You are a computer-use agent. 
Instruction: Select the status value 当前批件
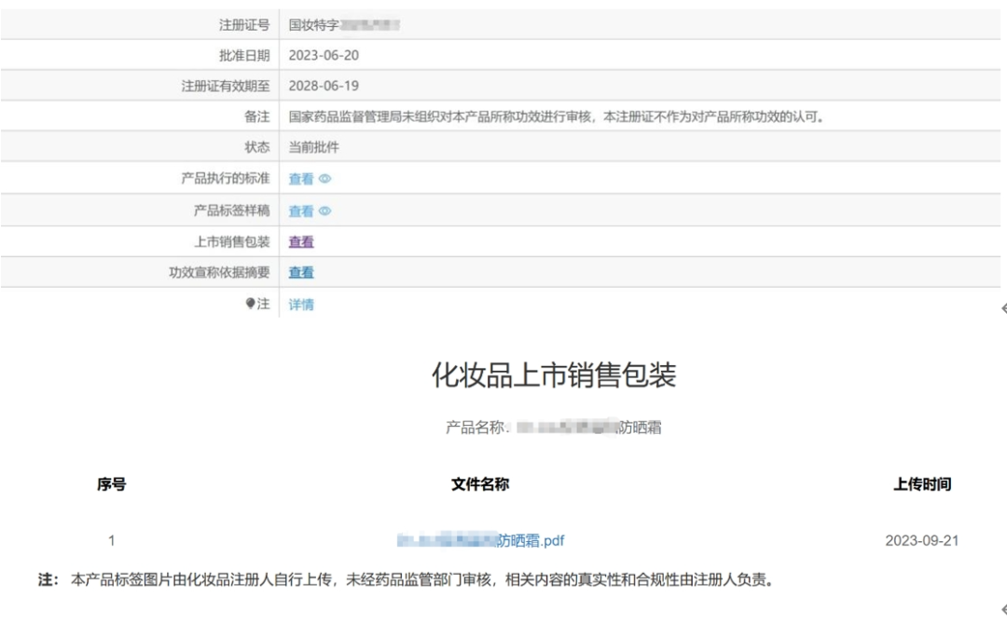coord(313,147)
